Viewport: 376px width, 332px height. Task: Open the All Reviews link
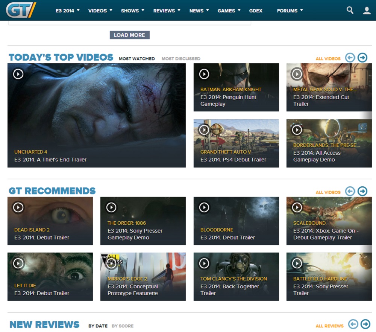(329, 326)
